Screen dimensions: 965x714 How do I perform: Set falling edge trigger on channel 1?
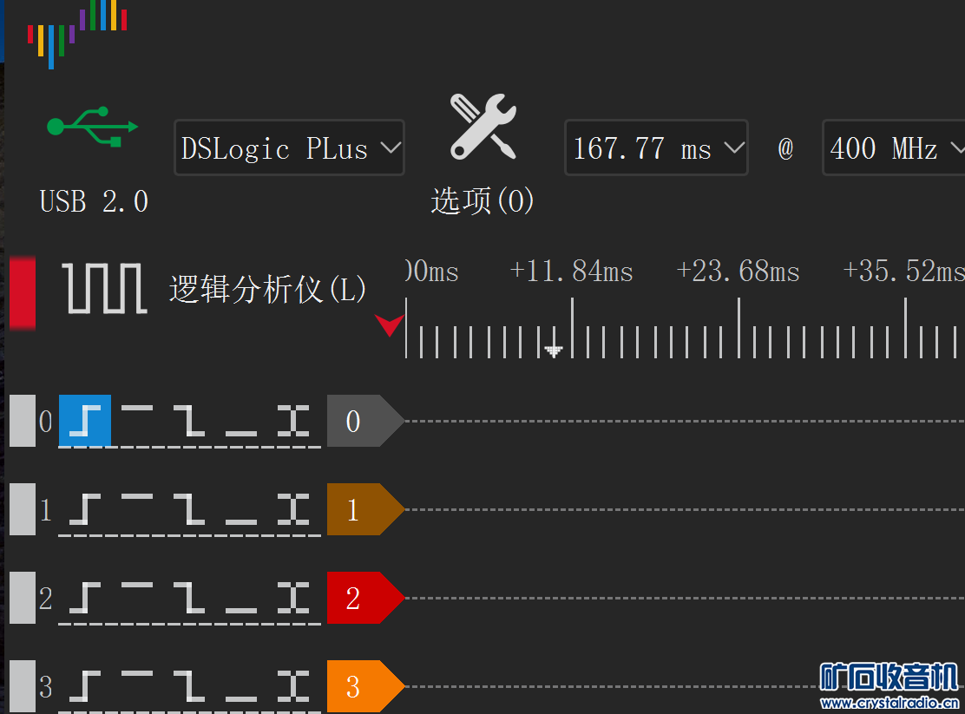[190, 509]
